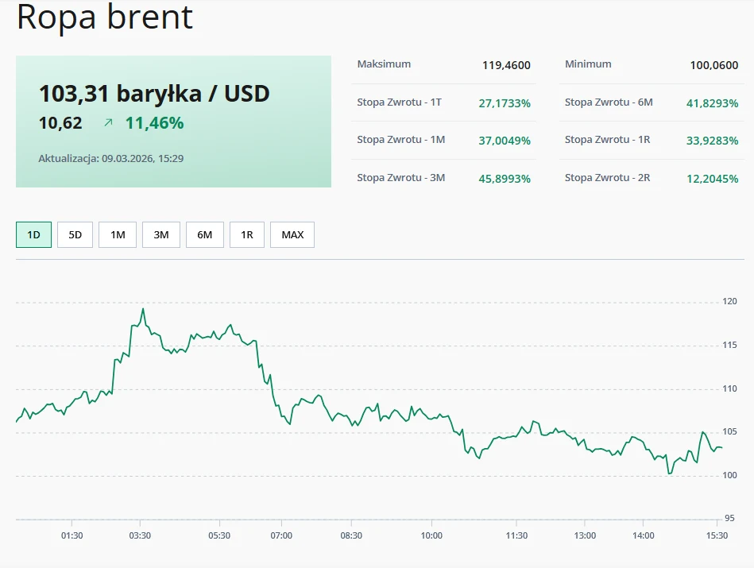The width and height of the screenshot is (754, 568).
Task: Select Stopa Zwrotu - 1R return 33,9283%
Action: click(712, 140)
